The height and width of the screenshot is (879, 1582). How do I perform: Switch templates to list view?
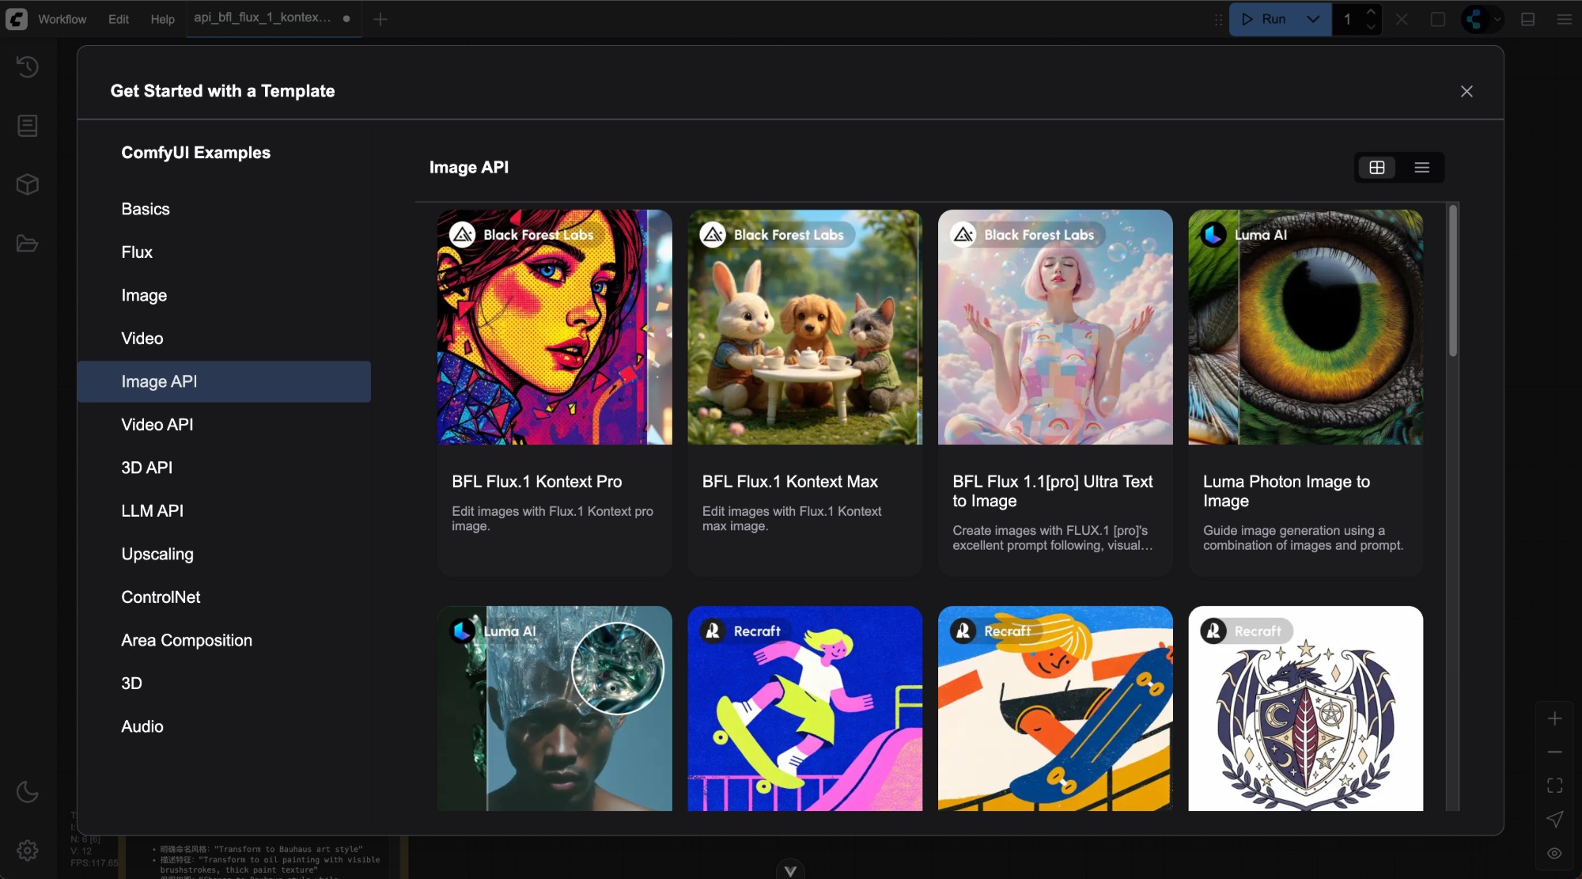click(1421, 168)
